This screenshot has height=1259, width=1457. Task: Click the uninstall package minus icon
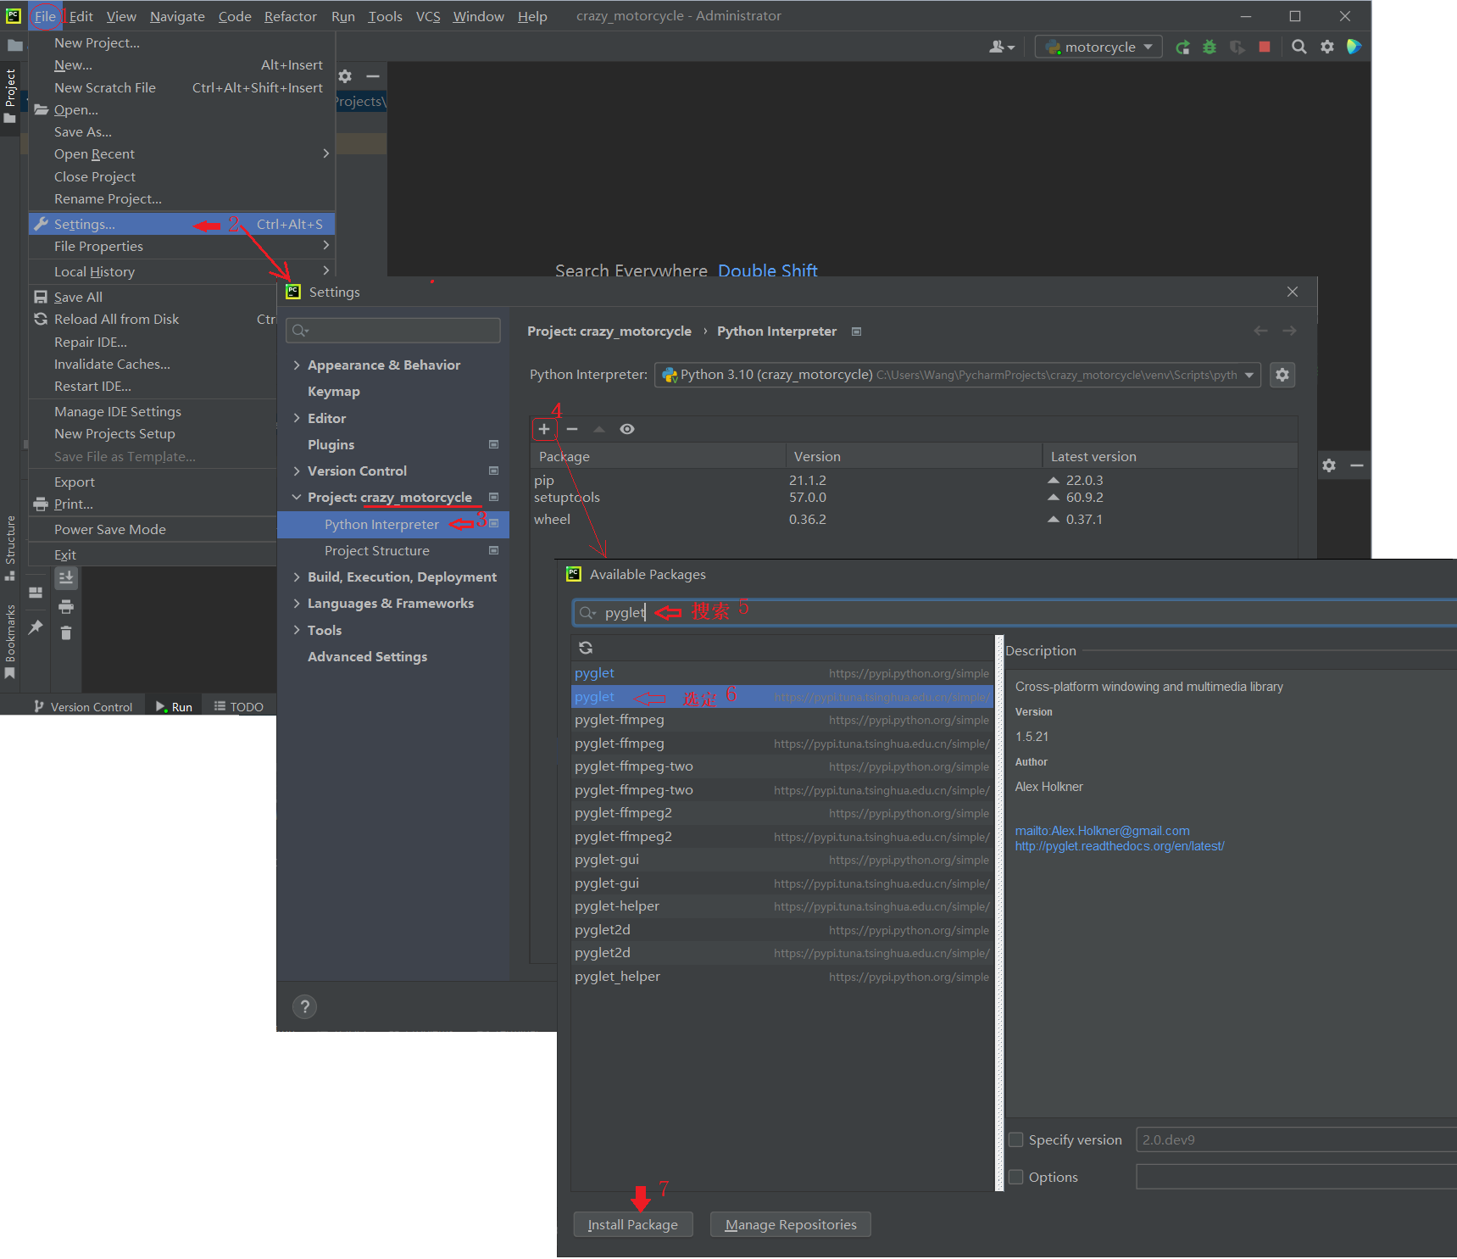click(x=572, y=429)
